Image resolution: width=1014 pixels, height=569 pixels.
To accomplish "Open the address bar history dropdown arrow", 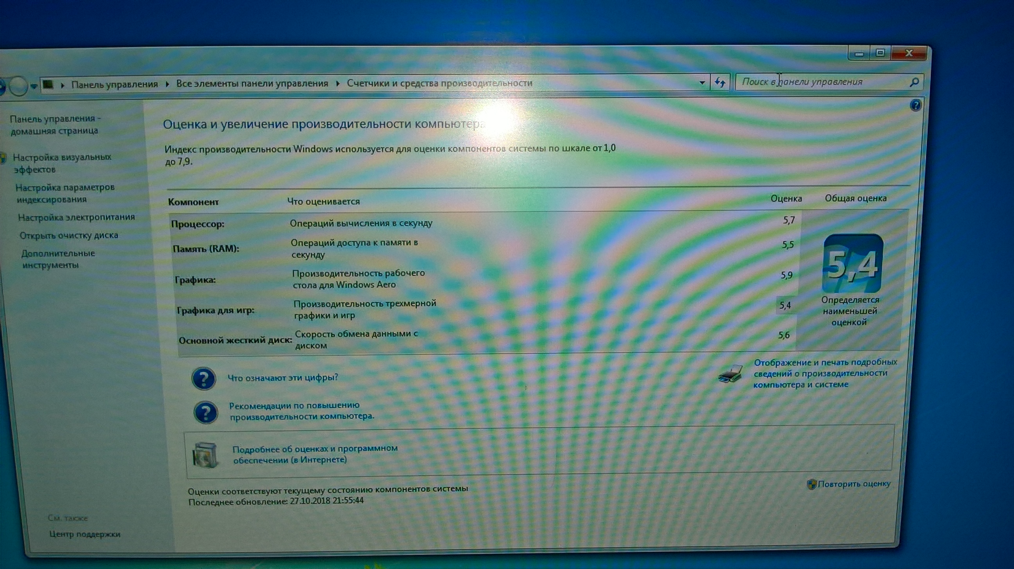I will [702, 83].
